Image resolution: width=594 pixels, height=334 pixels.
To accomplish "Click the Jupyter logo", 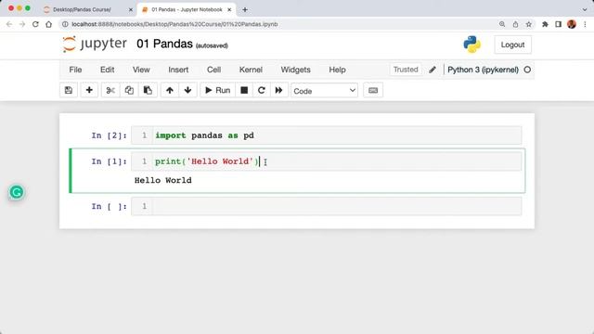I will pos(95,44).
